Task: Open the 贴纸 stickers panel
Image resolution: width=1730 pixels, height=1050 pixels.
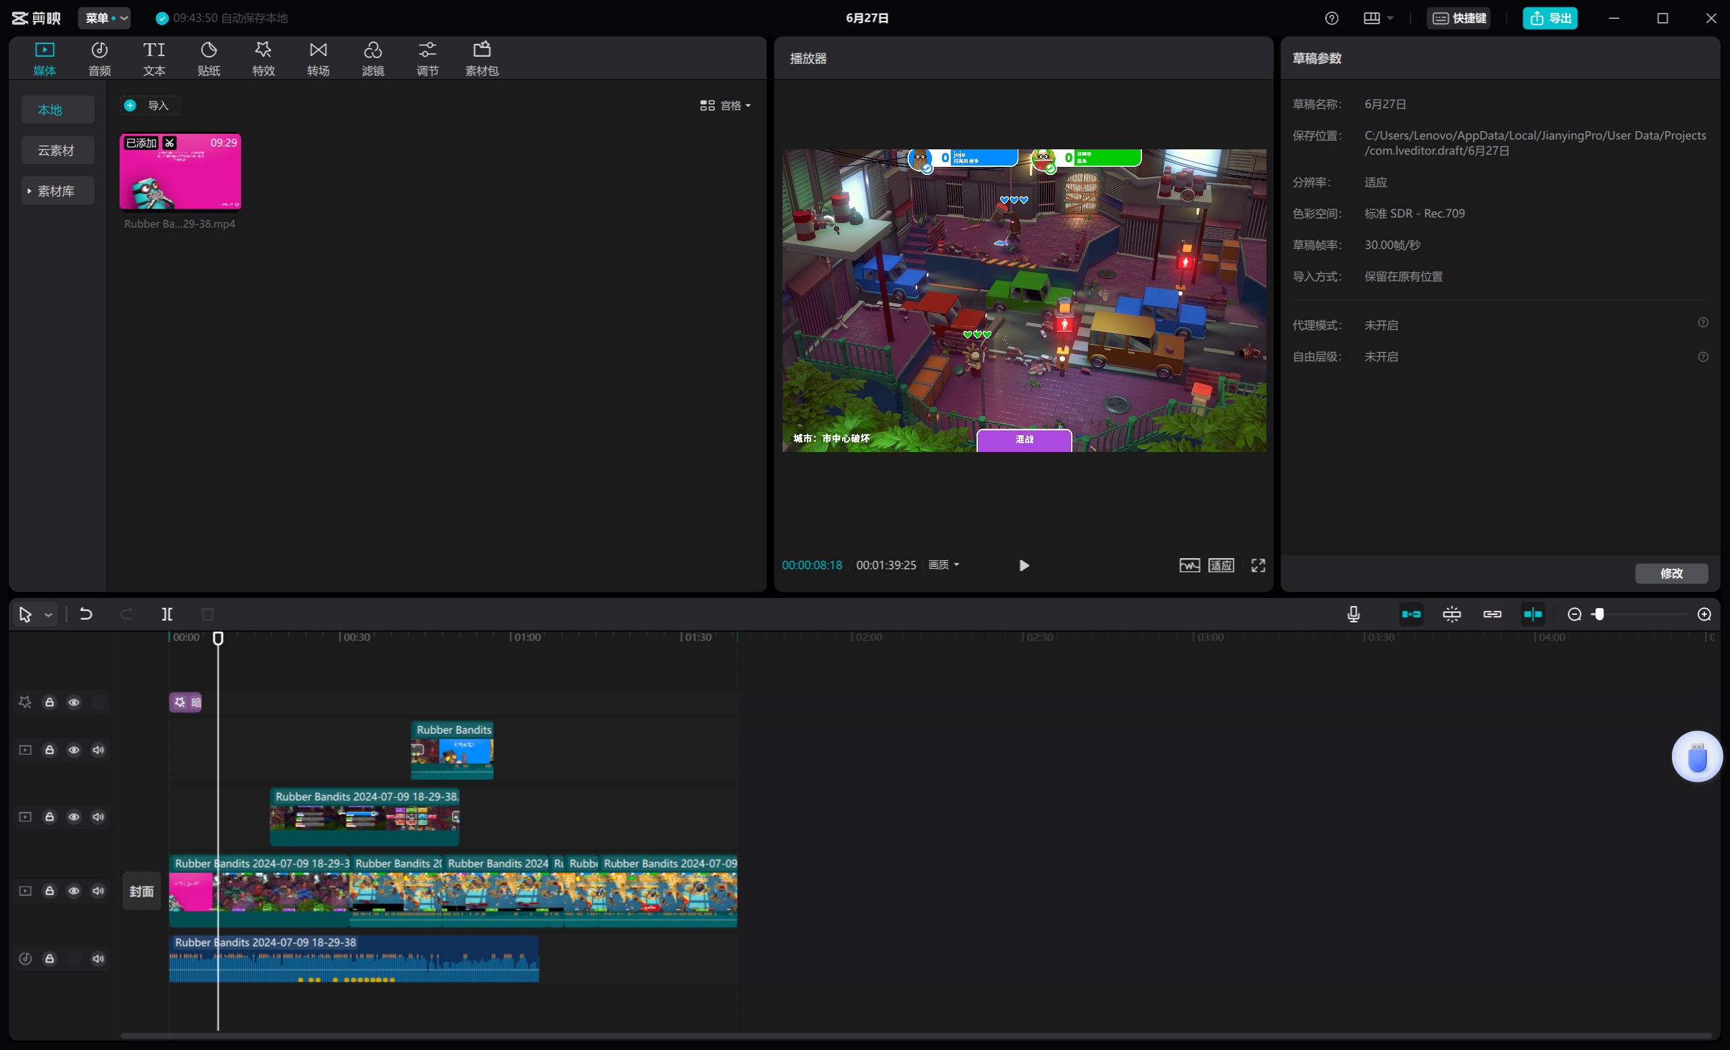Action: (x=209, y=58)
